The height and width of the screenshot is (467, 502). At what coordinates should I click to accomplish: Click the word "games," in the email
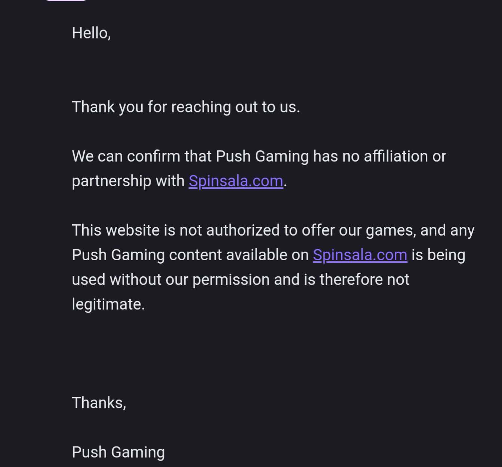[391, 230]
